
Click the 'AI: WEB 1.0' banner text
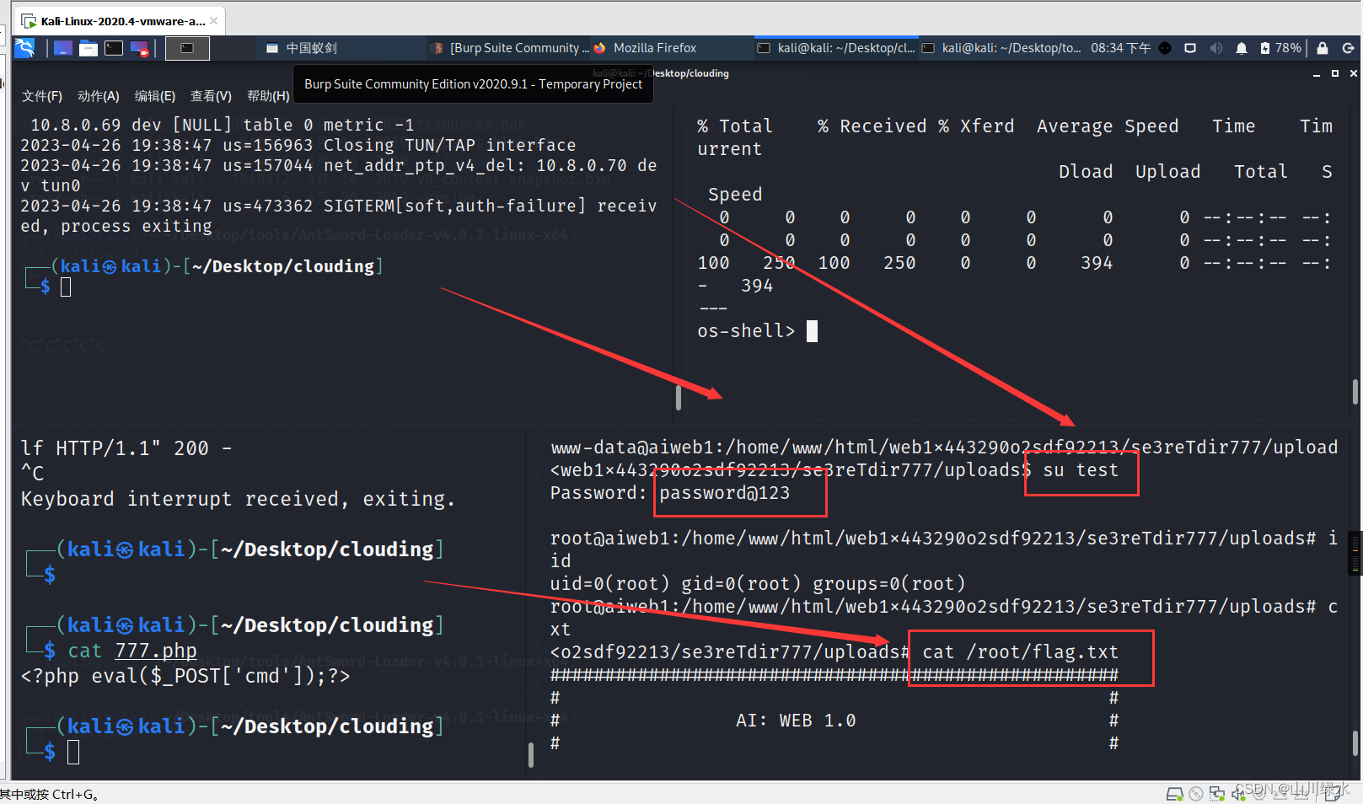(796, 721)
